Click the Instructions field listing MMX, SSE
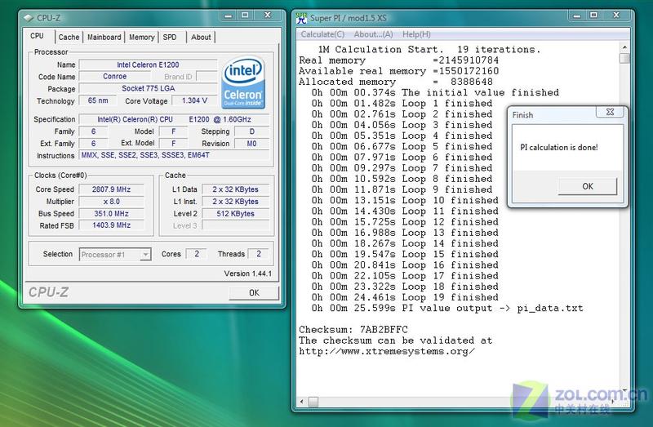653x427 pixels. click(x=174, y=155)
